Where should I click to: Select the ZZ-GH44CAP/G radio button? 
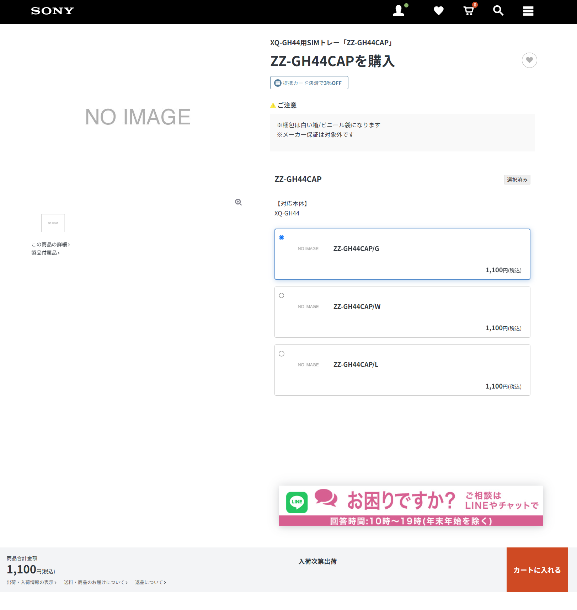coord(282,237)
